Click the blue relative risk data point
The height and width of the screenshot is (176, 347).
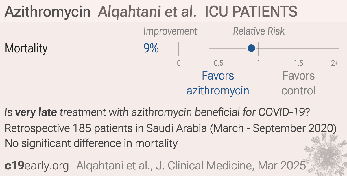pos(251,48)
